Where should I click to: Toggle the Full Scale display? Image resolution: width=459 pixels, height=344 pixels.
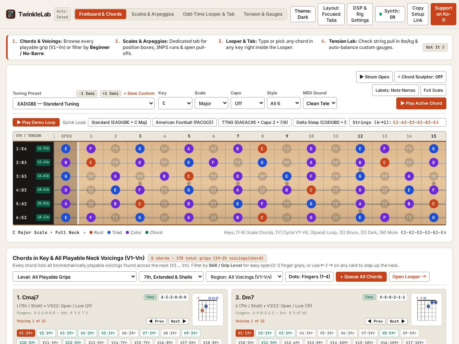pos(433,91)
